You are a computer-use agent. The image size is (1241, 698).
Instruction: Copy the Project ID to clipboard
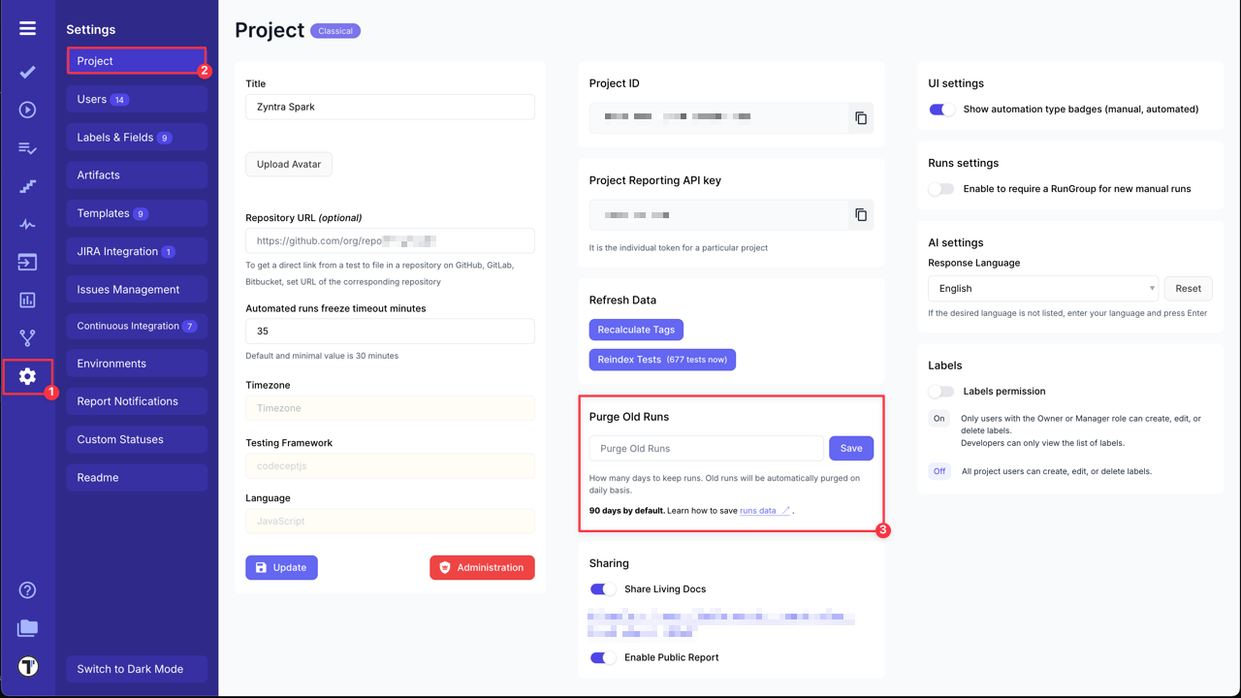click(x=860, y=117)
